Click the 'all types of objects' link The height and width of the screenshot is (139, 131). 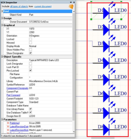coord(19,7)
